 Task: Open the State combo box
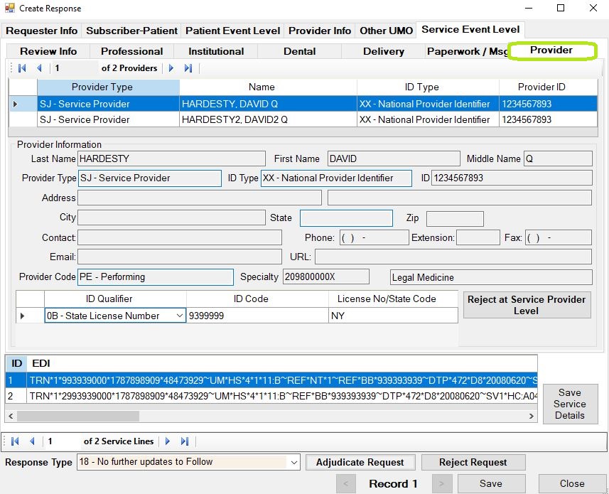click(x=346, y=218)
